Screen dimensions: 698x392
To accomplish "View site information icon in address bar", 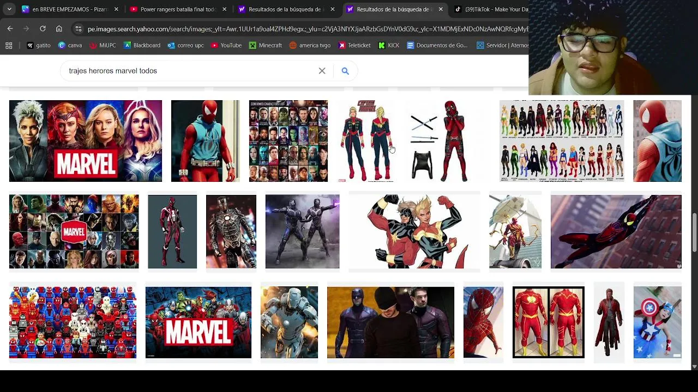I will pyautogui.click(x=79, y=29).
